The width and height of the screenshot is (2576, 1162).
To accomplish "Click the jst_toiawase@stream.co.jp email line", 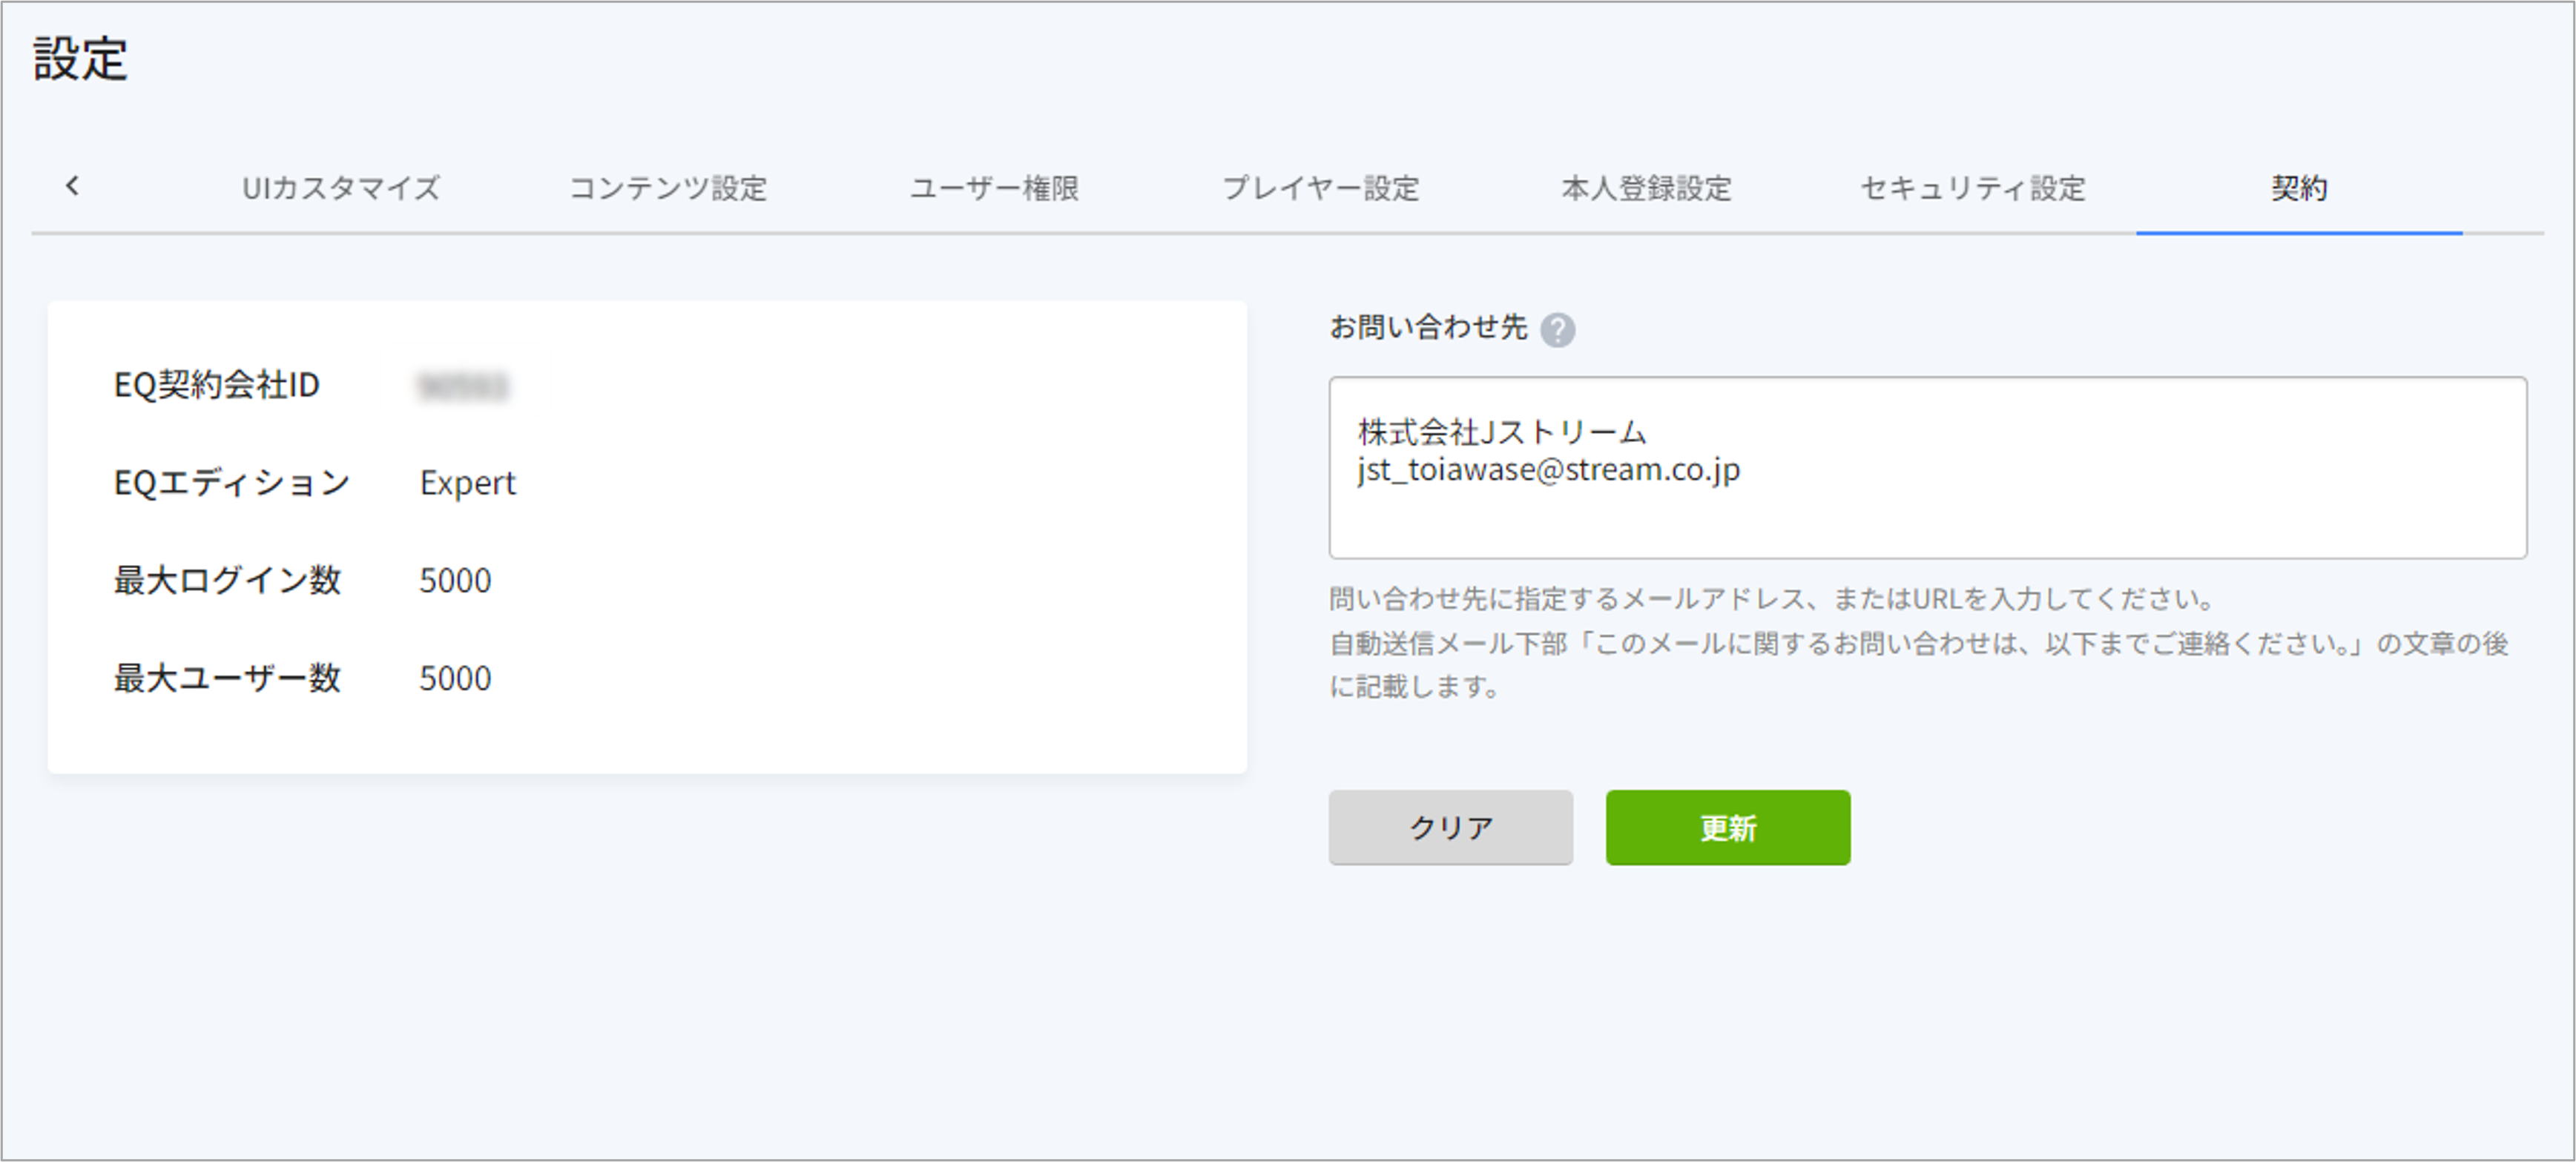I will tap(1548, 470).
